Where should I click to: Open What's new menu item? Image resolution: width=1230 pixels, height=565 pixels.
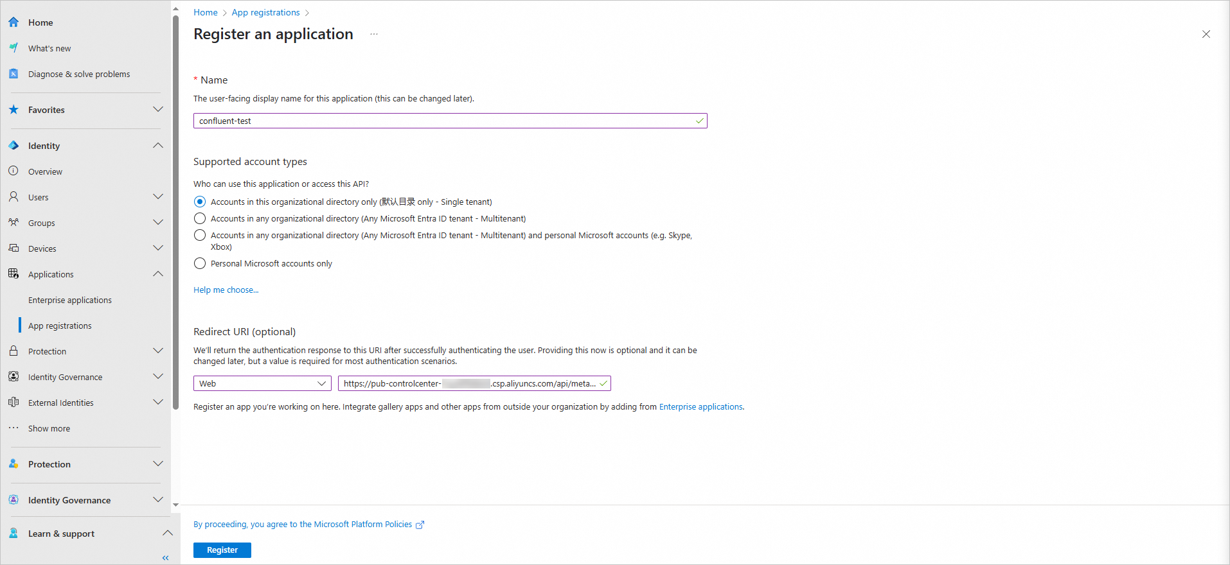pos(49,48)
